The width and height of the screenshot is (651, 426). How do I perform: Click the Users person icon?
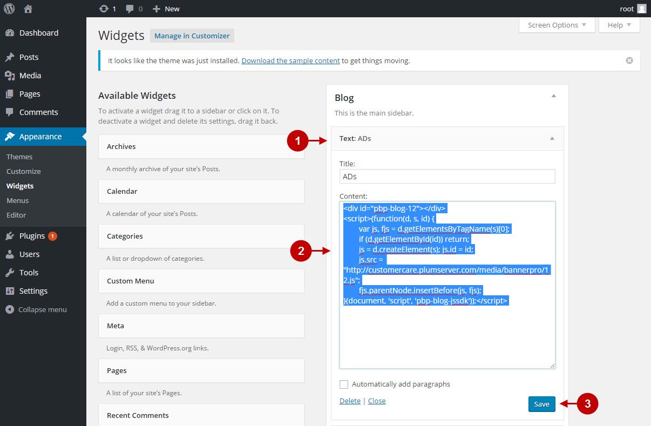click(x=10, y=254)
